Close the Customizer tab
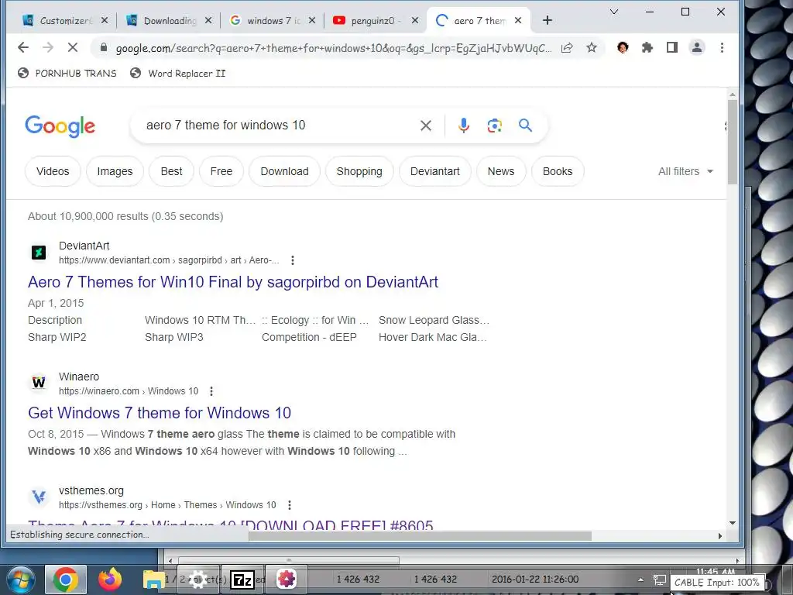Screen dimensions: 793x595 point(105,20)
